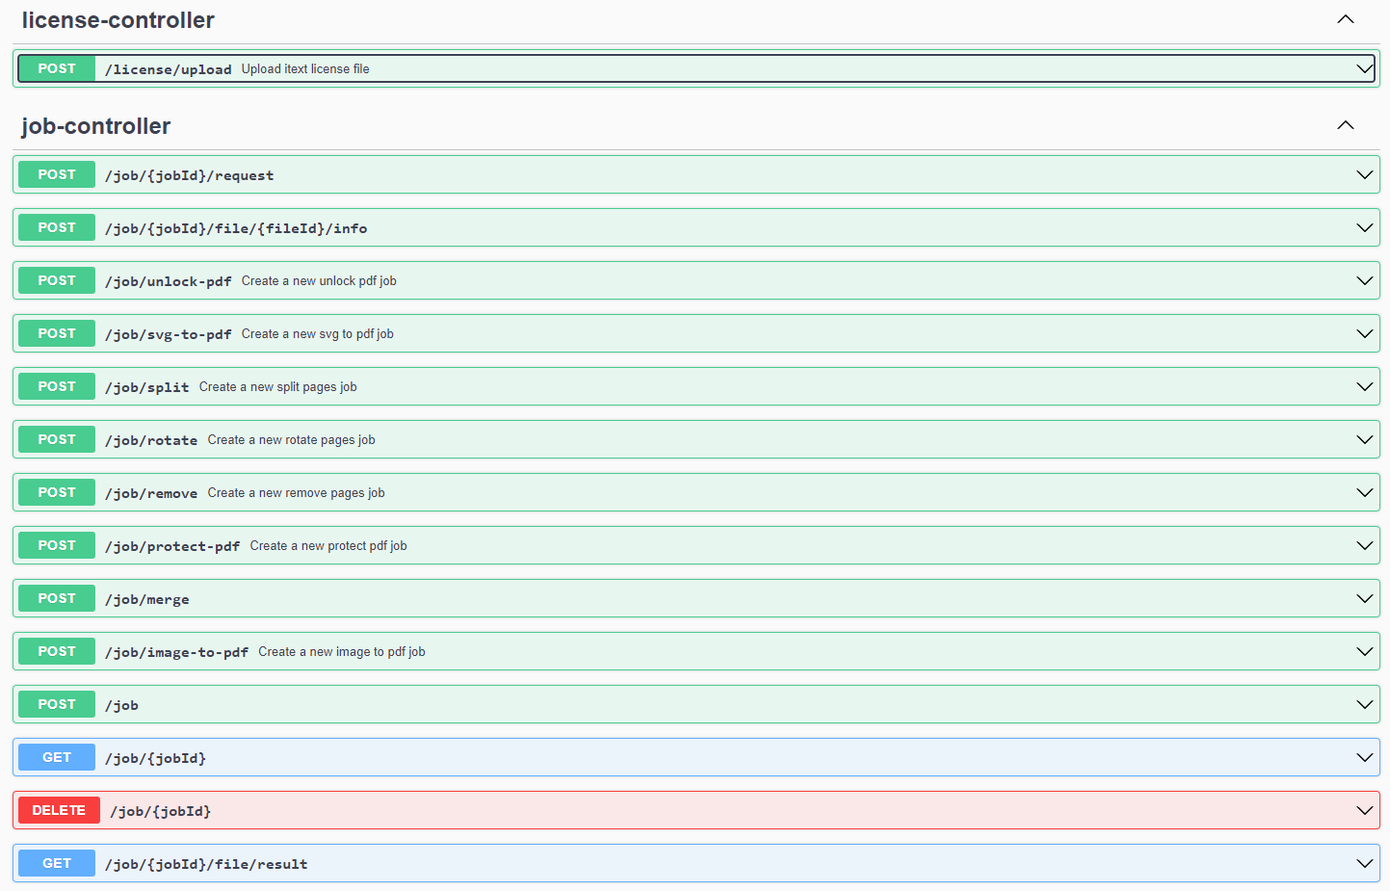Expand the /job/rotate row chevron
This screenshot has height=891, width=1390.
pyautogui.click(x=1364, y=440)
